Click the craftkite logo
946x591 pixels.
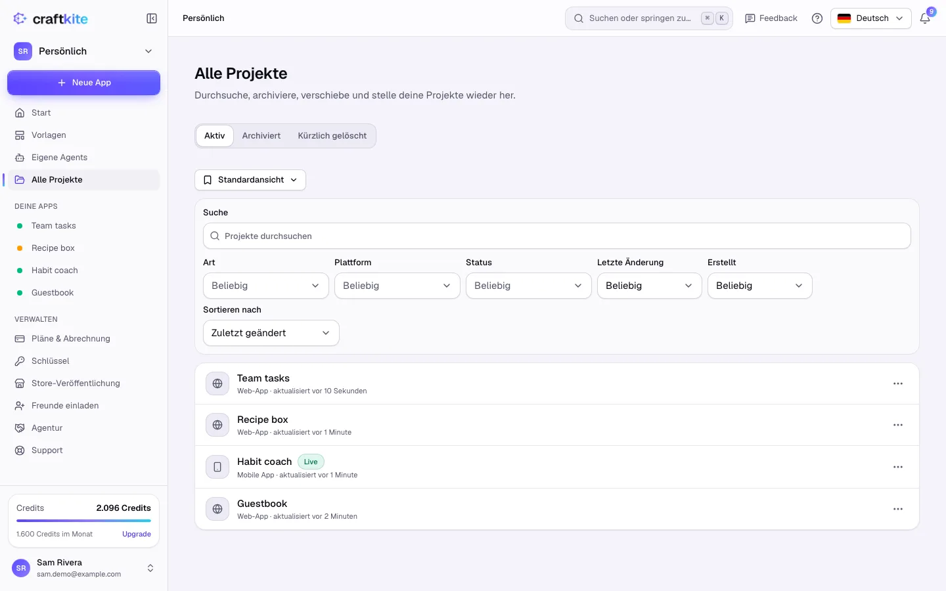click(x=51, y=18)
